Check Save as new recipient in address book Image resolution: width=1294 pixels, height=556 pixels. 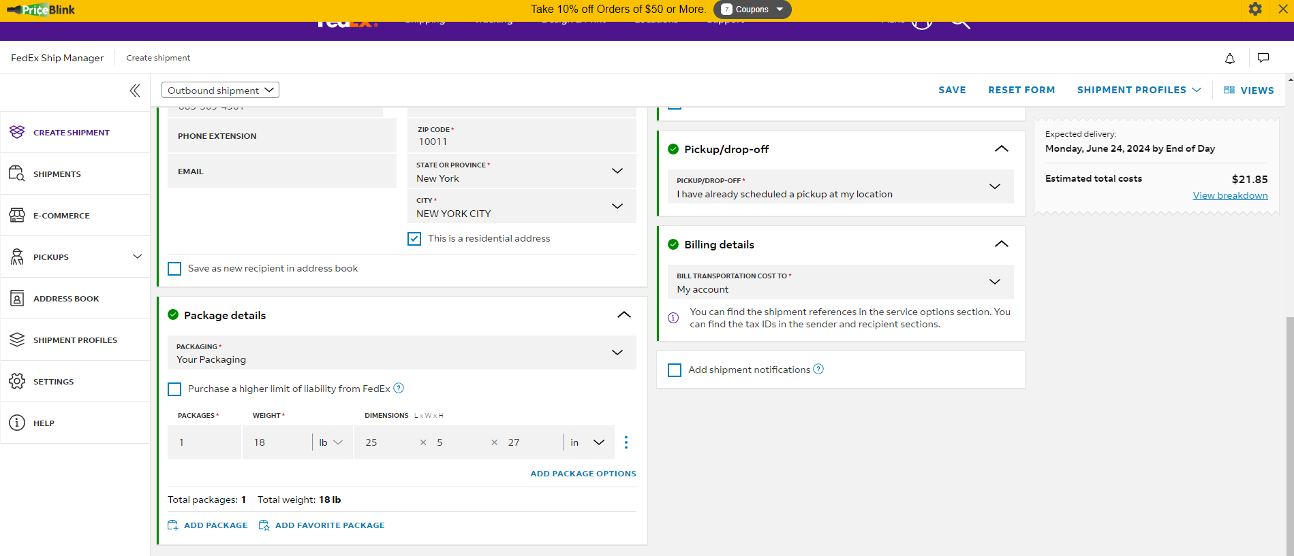click(174, 269)
